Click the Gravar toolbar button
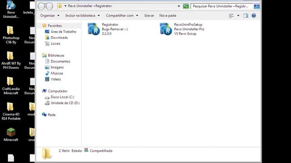 pyautogui.click(x=149, y=15)
